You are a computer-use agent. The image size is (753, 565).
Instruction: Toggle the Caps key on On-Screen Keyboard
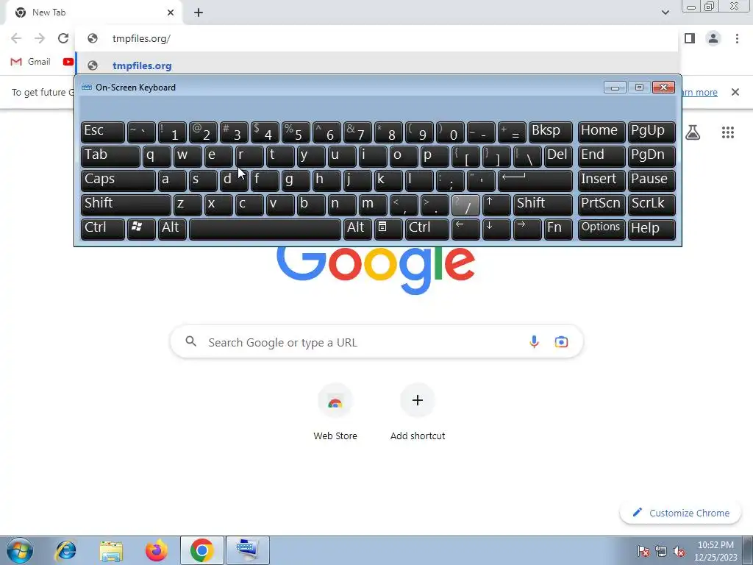click(118, 181)
